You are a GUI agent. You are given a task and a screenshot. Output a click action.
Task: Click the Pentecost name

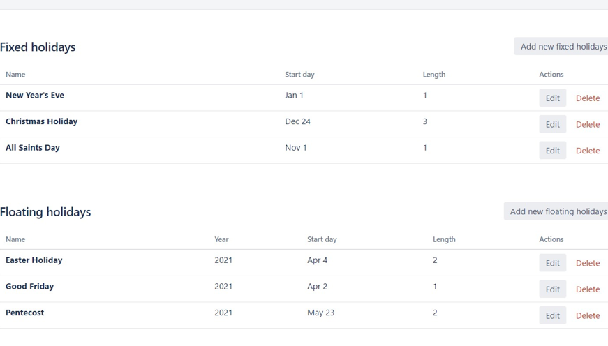pos(24,313)
